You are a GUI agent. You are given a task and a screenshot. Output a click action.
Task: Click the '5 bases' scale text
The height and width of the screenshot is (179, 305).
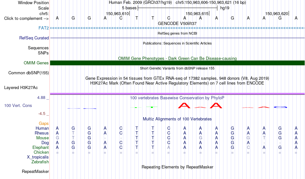129,8
